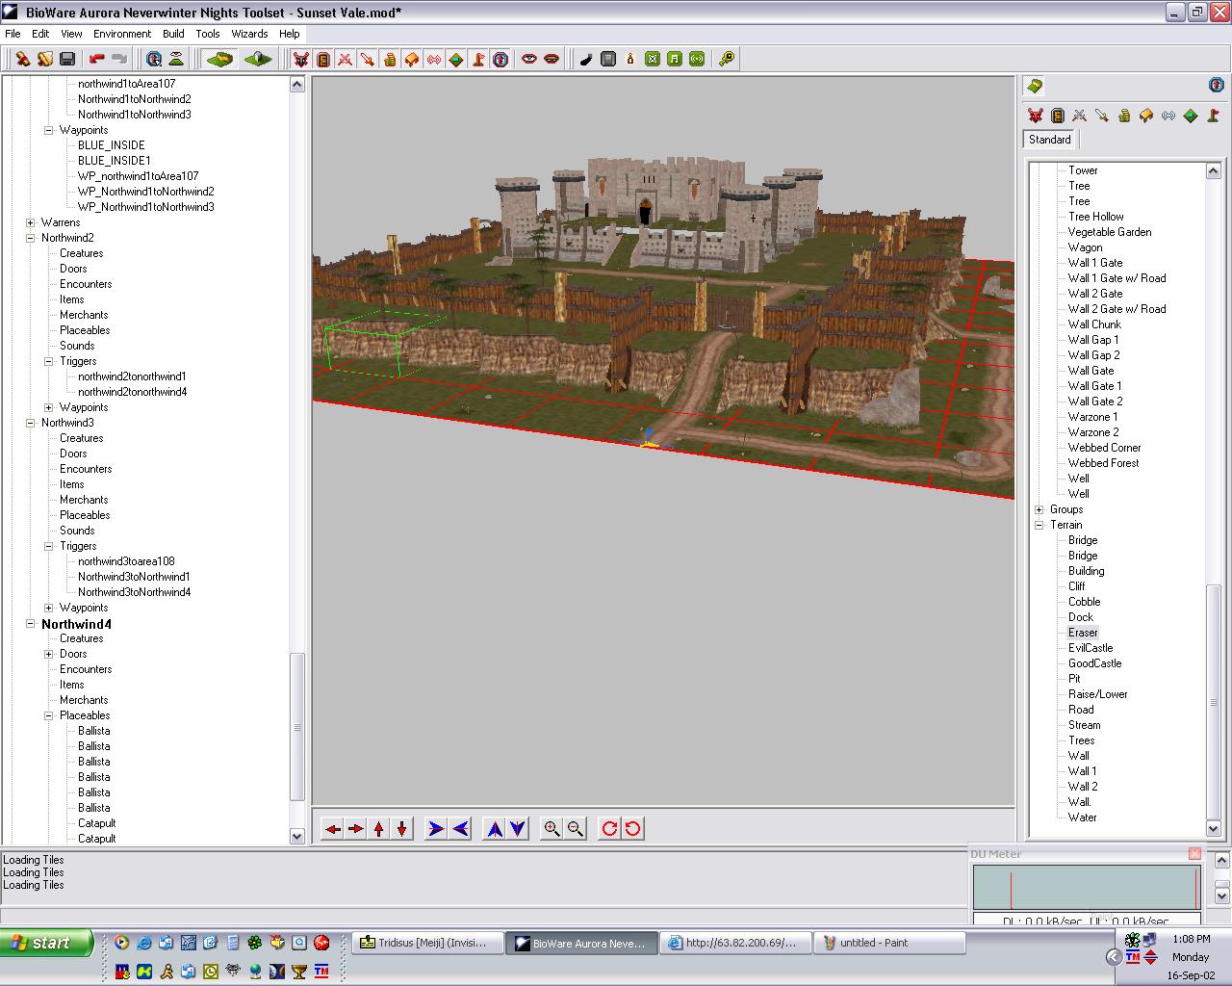Click the save module disk icon
Viewport: 1232px width, 986px height.
pos(67,59)
